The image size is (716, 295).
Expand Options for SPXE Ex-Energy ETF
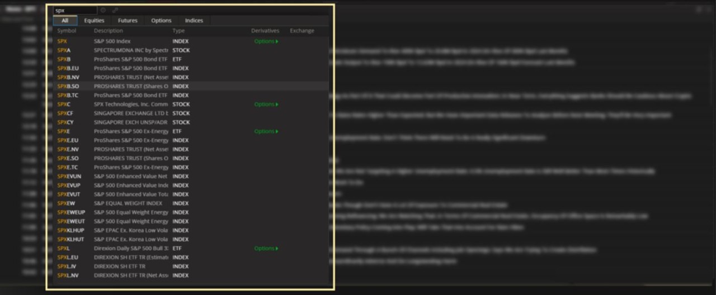pos(266,131)
